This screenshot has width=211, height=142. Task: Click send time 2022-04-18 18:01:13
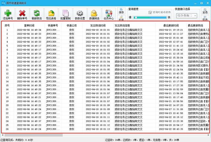[98, 129]
